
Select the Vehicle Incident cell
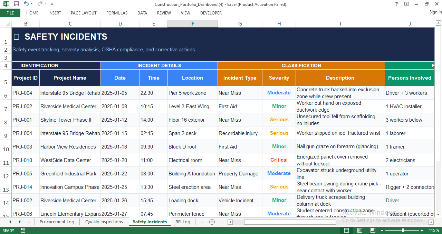240,201
